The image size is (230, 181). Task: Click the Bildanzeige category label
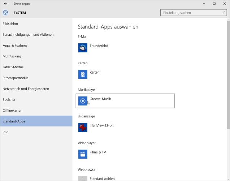(x=86, y=116)
